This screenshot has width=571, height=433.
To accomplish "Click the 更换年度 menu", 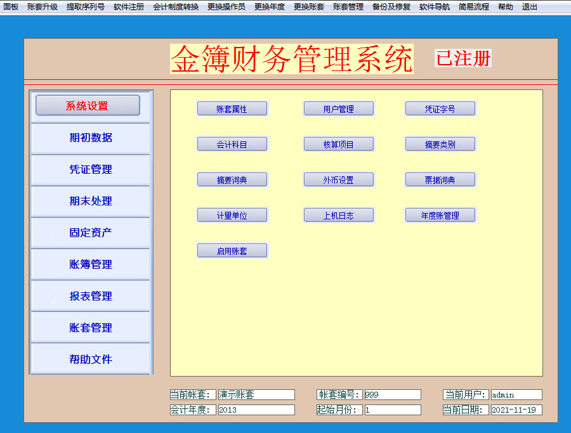I will click(270, 6).
